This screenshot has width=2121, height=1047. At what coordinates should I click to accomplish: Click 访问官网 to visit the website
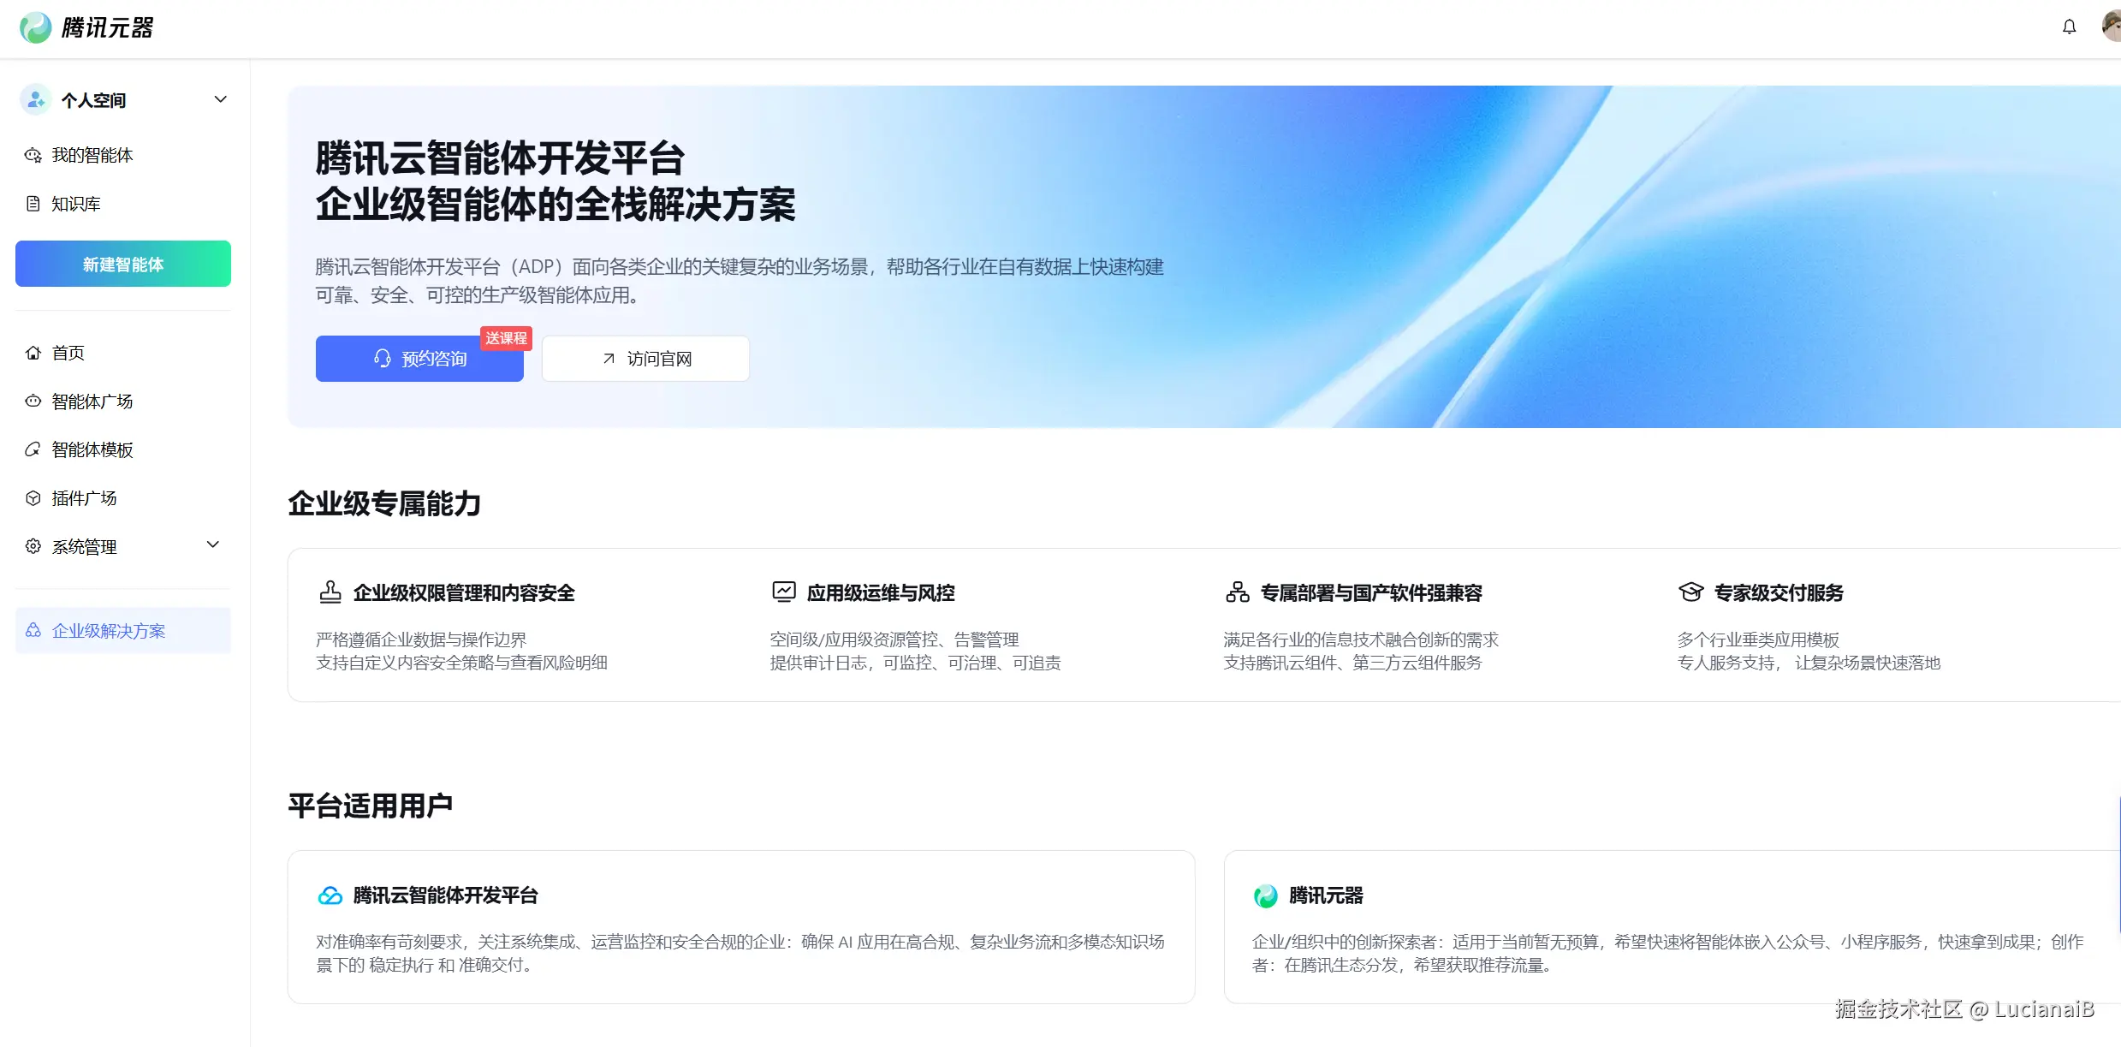pyautogui.click(x=645, y=358)
